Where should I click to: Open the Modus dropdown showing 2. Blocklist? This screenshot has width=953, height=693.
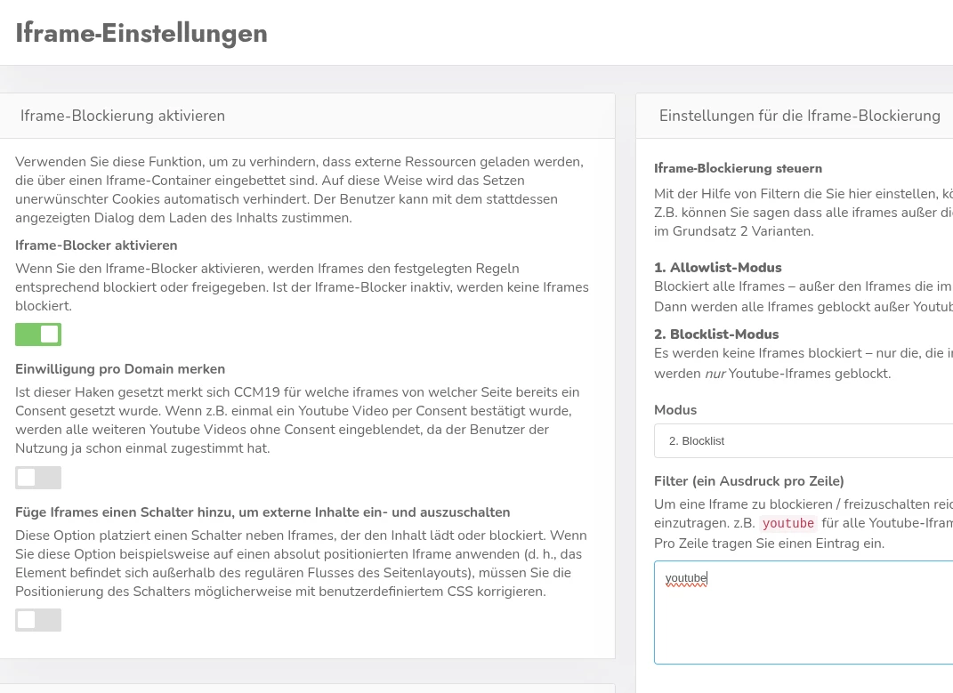803,440
